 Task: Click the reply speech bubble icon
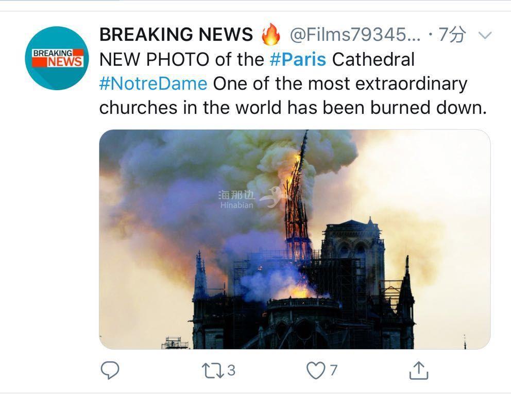(110, 370)
